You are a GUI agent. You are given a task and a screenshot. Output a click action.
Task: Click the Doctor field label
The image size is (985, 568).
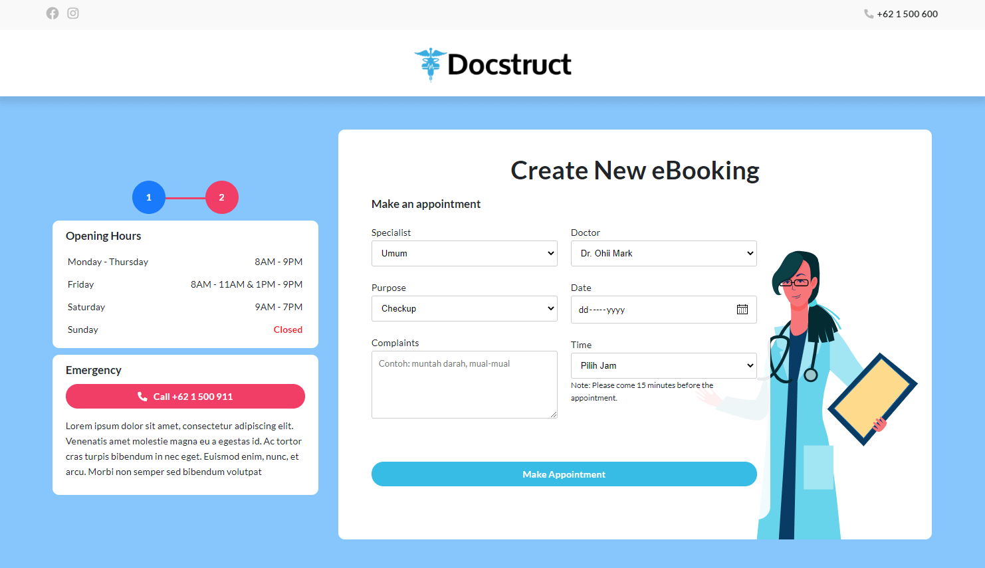[586, 233]
